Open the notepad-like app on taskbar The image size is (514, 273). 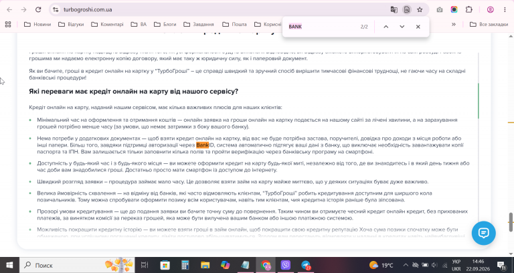point(245,265)
